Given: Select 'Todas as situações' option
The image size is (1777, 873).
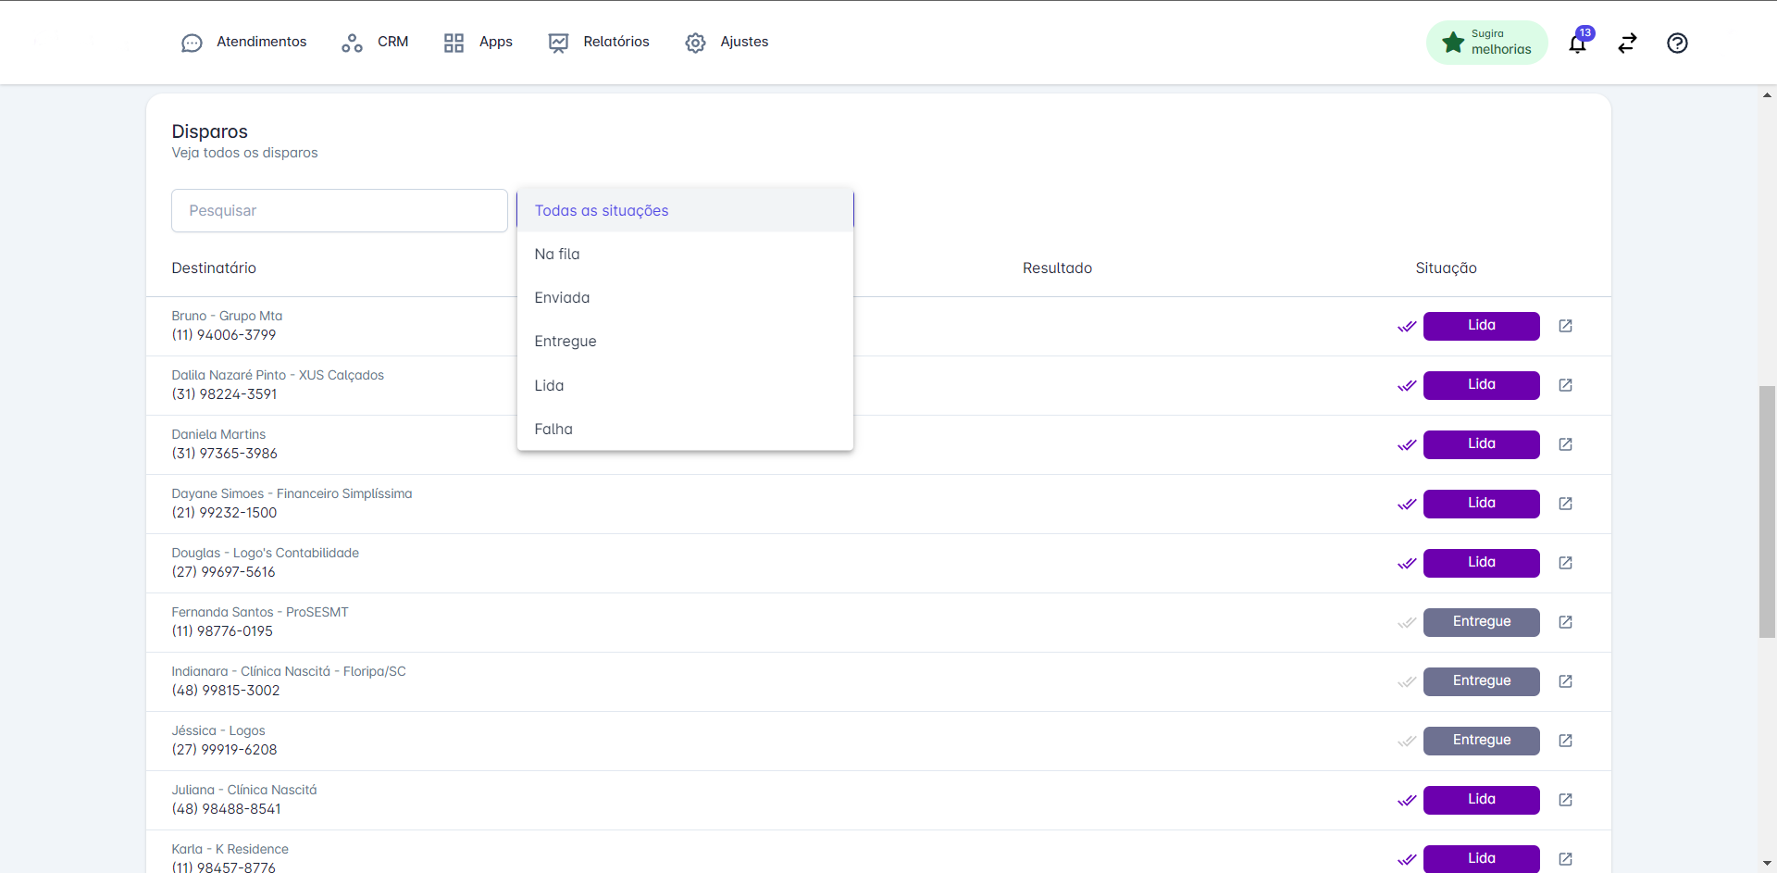Looking at the screenshot, I should [x=602, y=211].
